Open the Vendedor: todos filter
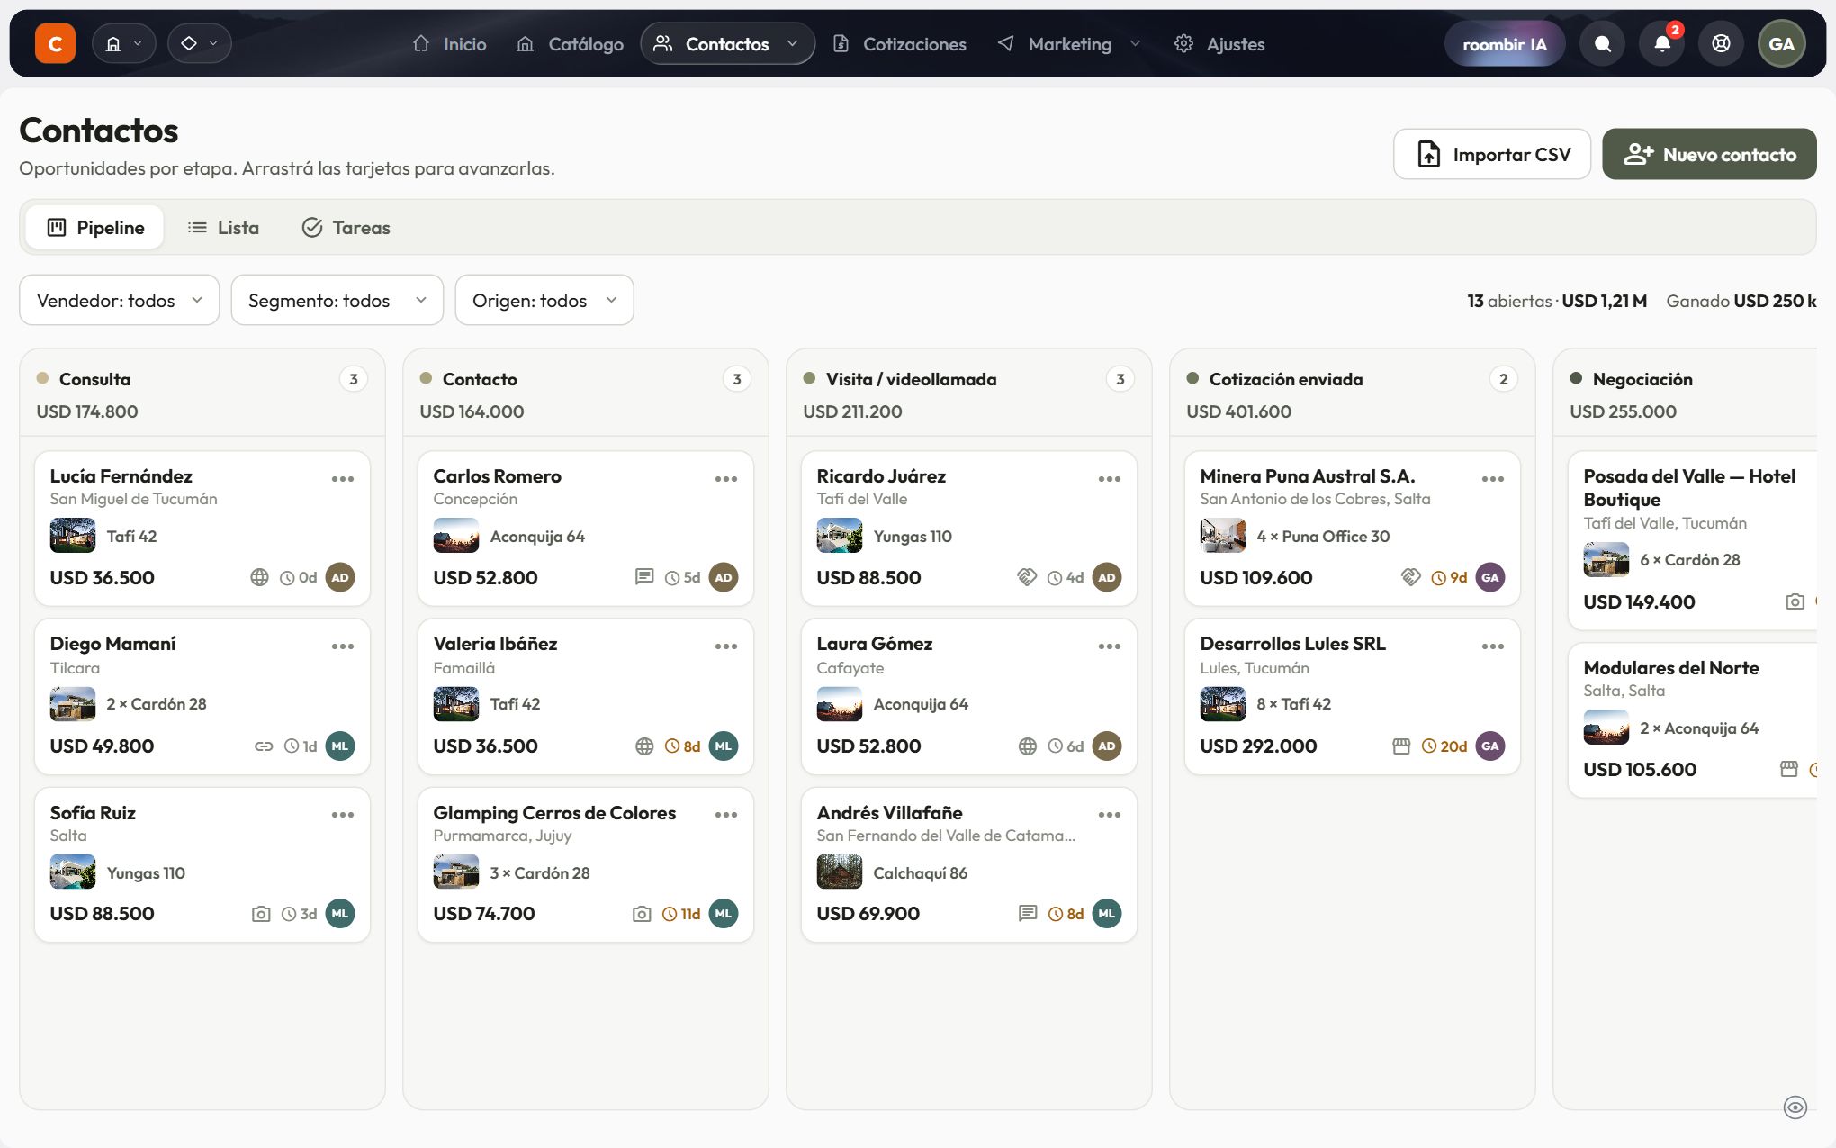 tap(119, 300)
